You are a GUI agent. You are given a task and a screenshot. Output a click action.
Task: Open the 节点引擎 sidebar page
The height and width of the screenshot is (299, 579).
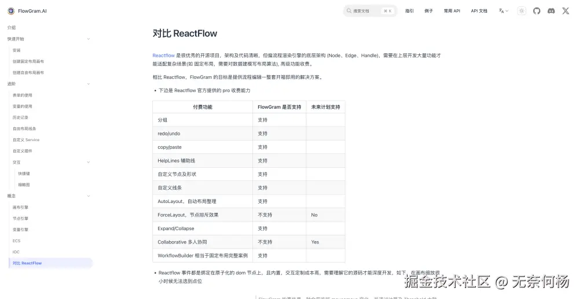[20, 218]
